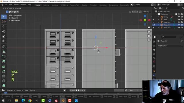Open the Edit menu
The height and width of the screenshot is (103, 184).
10,5
